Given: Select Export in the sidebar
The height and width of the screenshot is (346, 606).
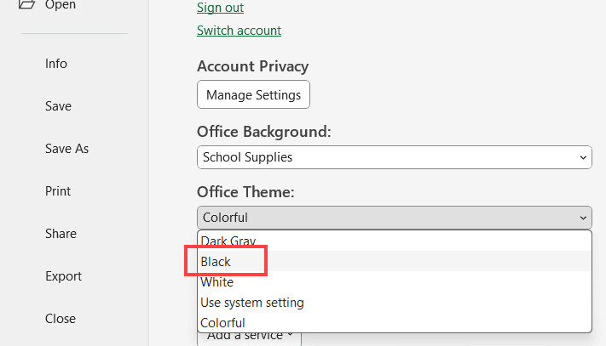Looking at the screenshot, I should (x=63, y=276).
